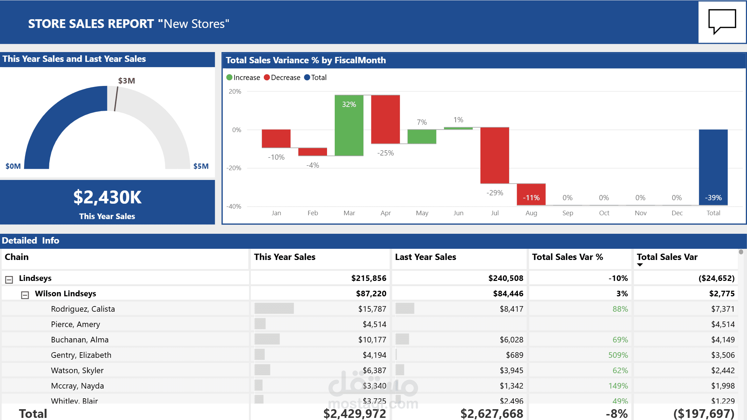This screenshot has width=747, height=420.
Task: Click the Chain column header
Action: click(17, 257)
